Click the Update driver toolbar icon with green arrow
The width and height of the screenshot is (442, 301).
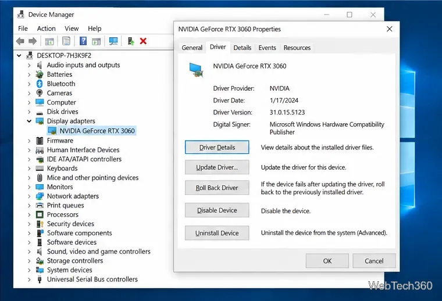(131, 41)
